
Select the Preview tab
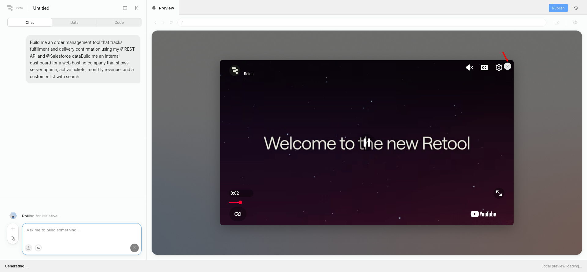(163, 8)
